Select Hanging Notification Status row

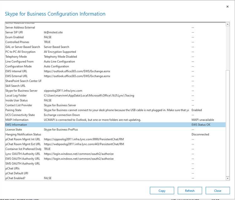tap(115, 135)
